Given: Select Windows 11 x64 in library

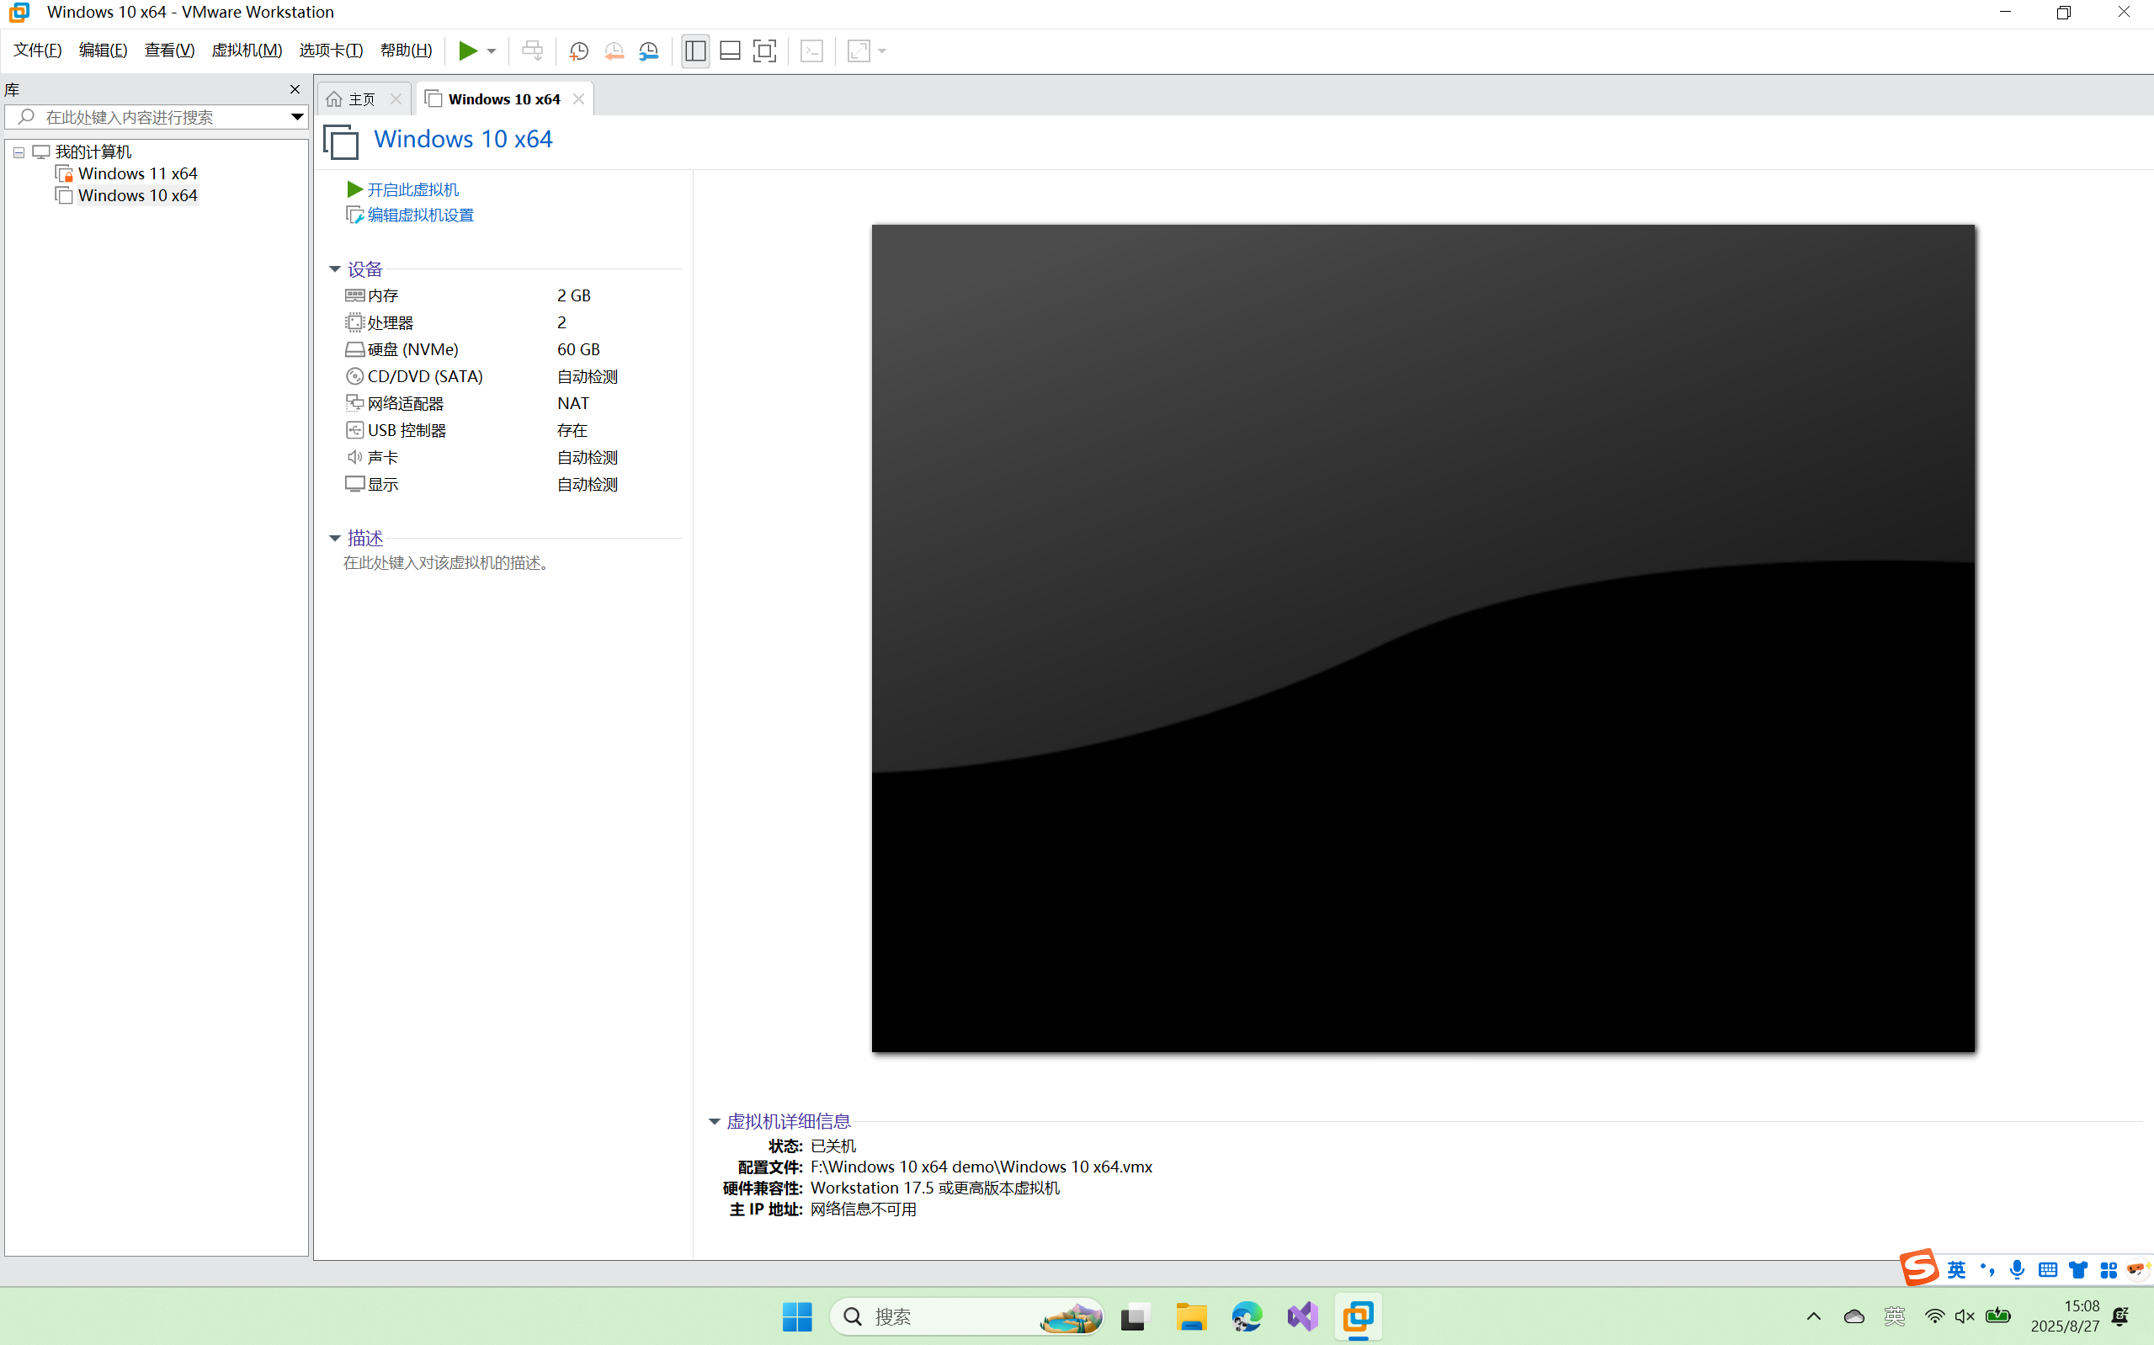Looking at the screenshot, I should [137, 173].
